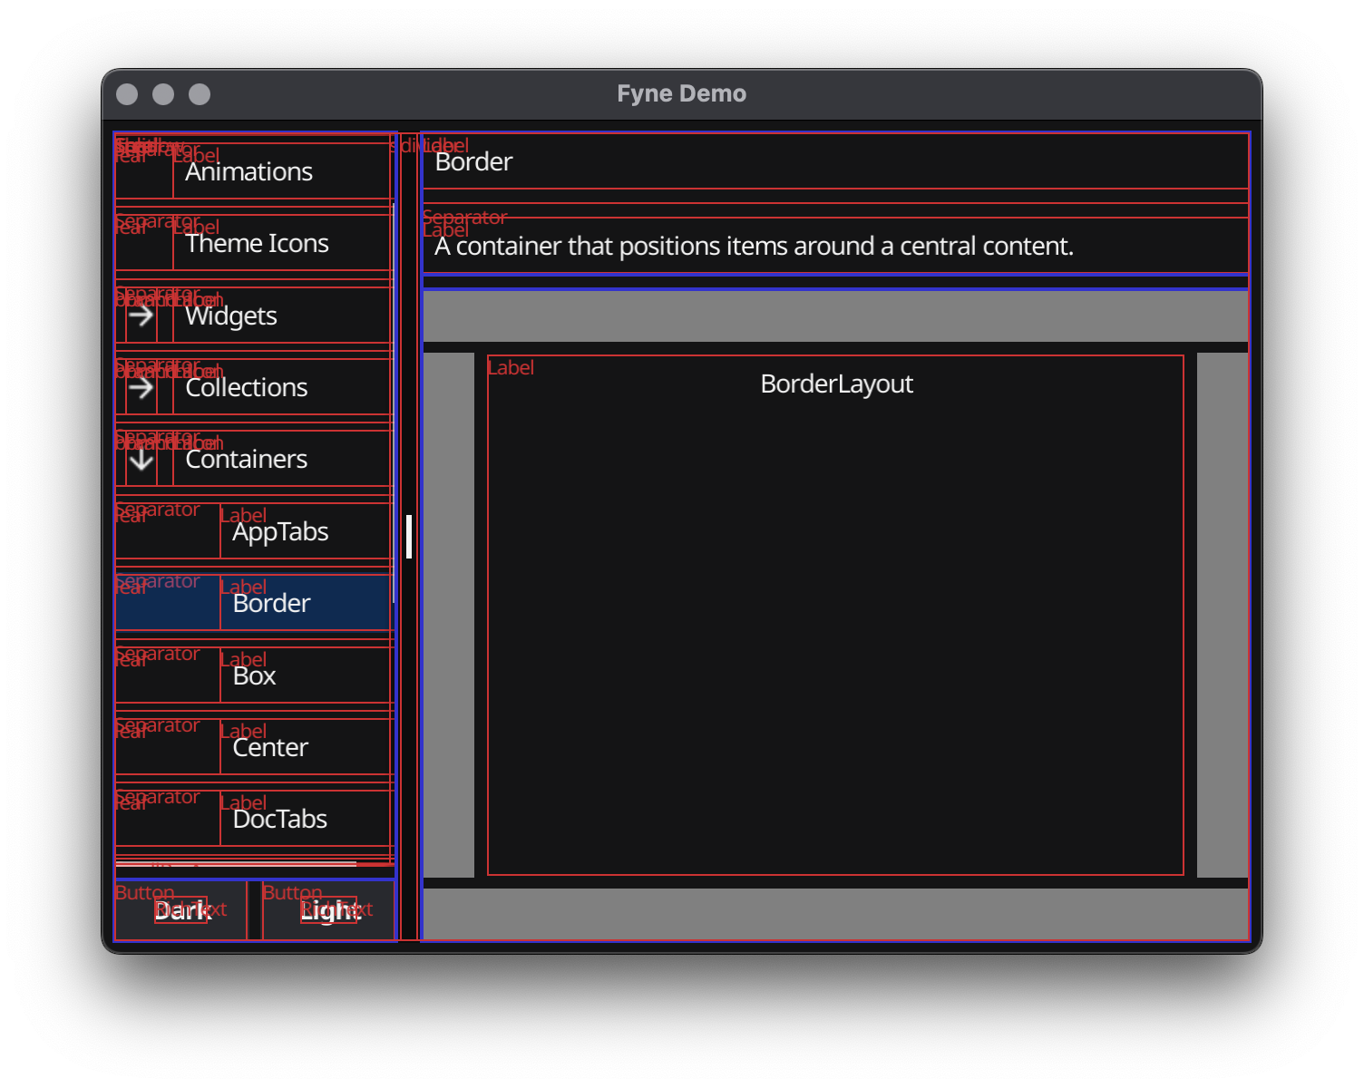Click the Border title heading
Viewport: 1364px width, 1088px height.
tap(473, 162)
